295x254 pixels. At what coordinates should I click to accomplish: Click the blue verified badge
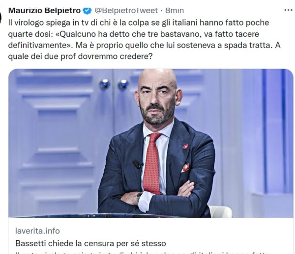coord(87,11)
